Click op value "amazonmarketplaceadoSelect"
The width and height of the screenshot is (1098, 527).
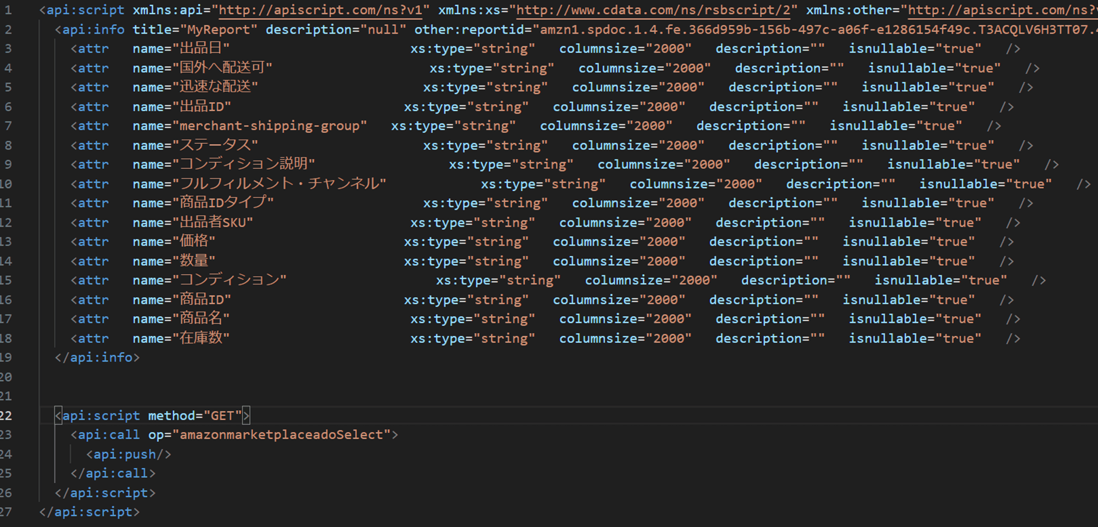pyautogui.click(x=281, y=435)
